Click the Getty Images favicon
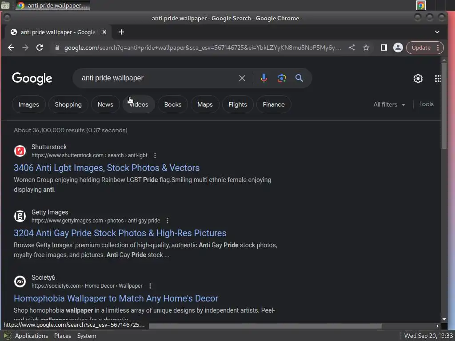 pyautogui.click(x=20, y=216)
